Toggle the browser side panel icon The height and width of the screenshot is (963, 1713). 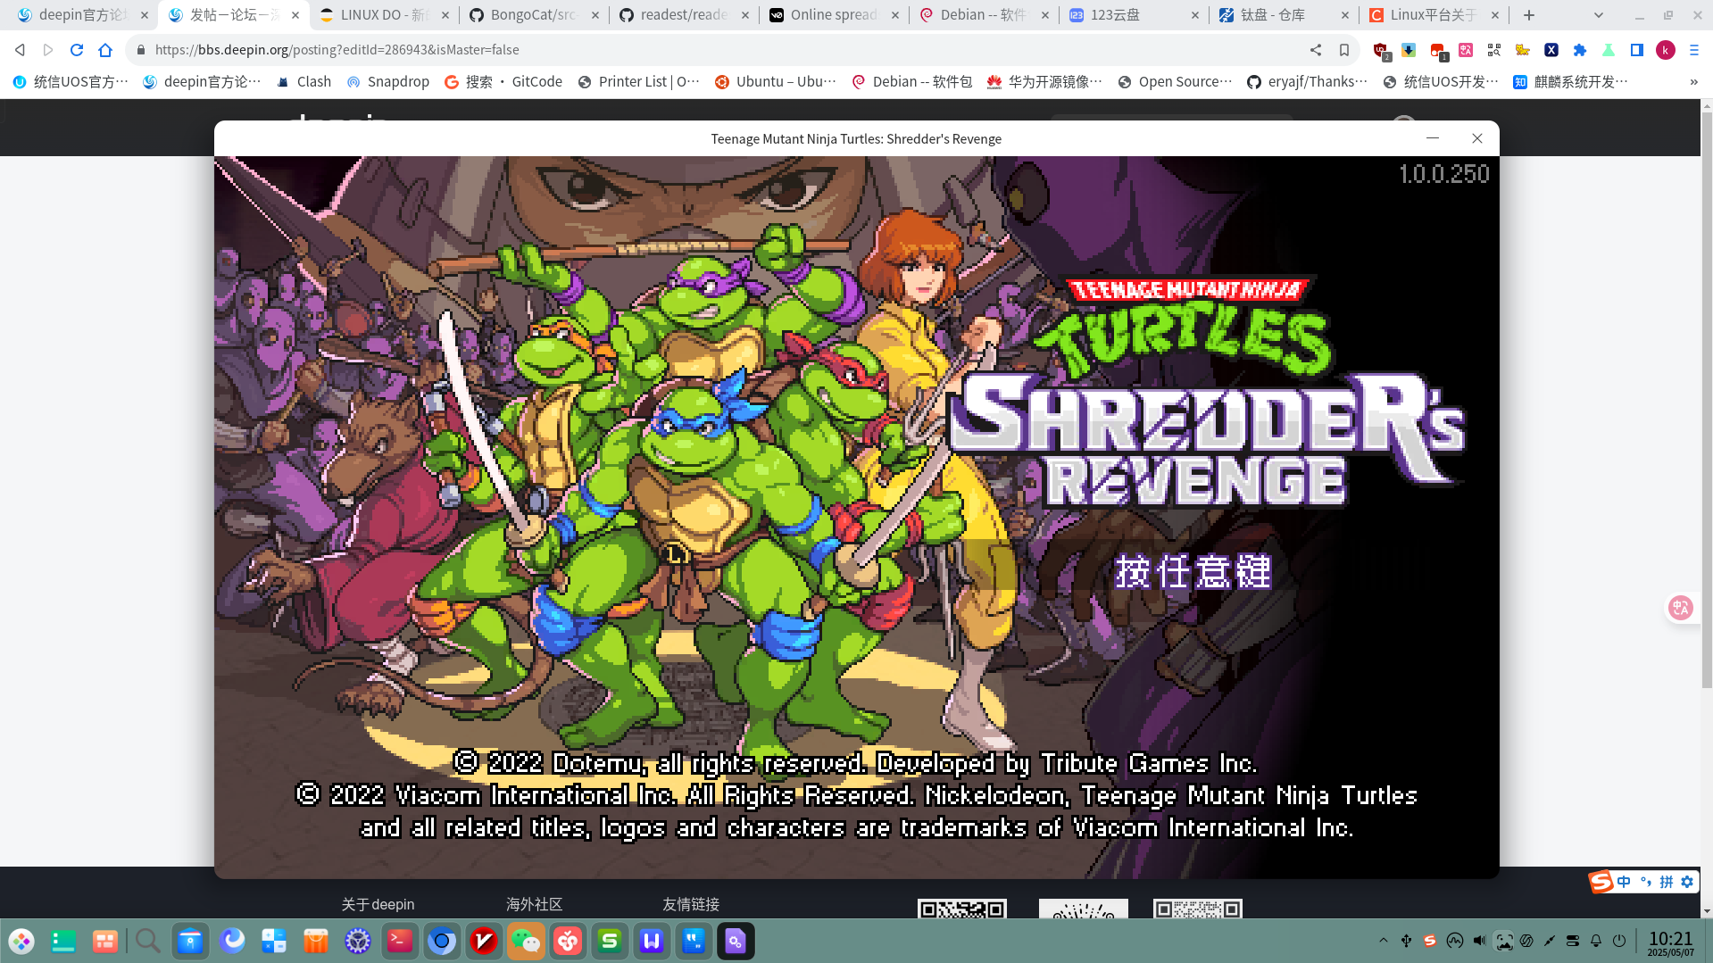point(1637,50)
